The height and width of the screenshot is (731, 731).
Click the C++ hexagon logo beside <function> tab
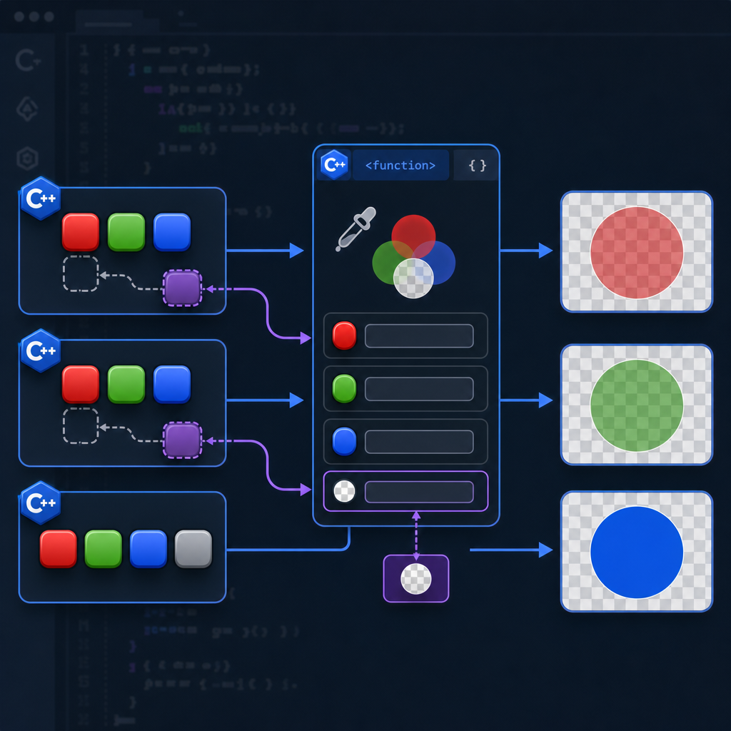point(334,165)
